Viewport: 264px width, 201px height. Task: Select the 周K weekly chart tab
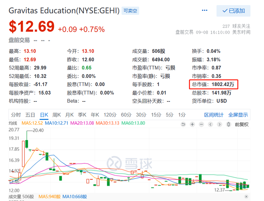coord(57,115)
